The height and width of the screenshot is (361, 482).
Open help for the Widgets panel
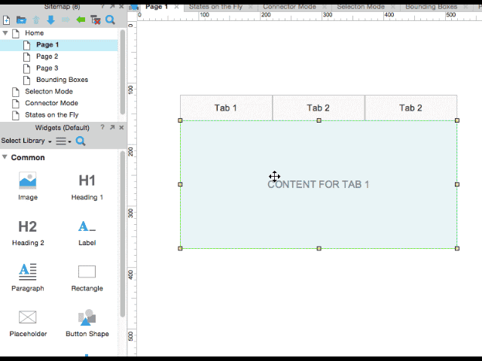(102, 127)
